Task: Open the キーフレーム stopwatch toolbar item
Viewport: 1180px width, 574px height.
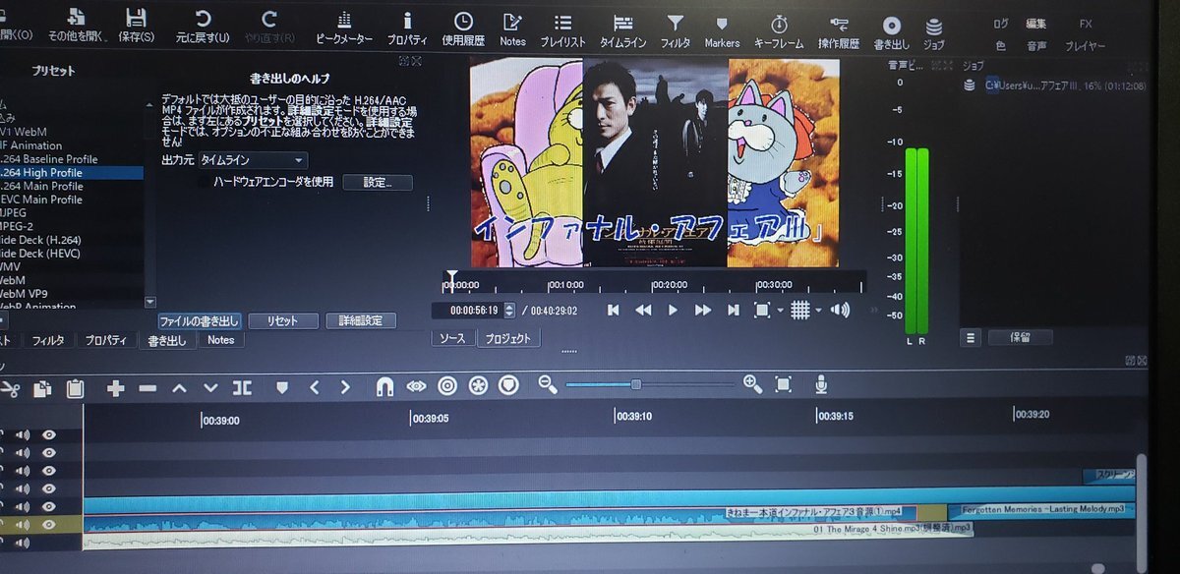Action: point(779,31)
